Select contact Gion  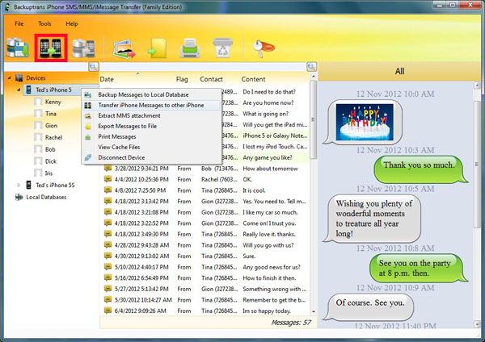tap(51, 126)
